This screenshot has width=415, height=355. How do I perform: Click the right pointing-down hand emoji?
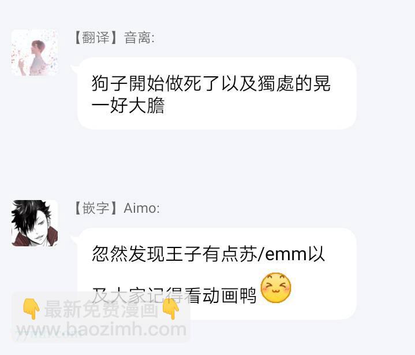tap(171, 309)
